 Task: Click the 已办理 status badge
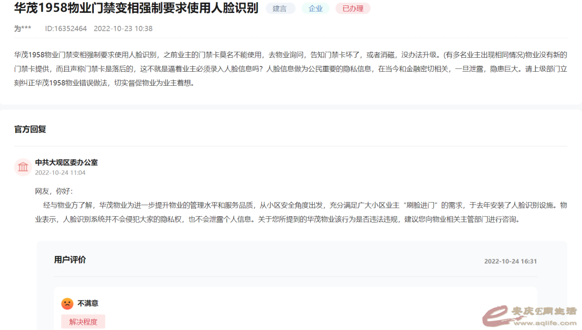point(352,9)
